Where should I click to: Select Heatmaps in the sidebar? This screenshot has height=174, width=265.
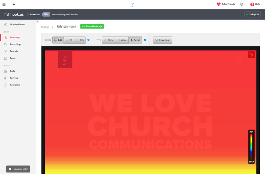click(x=15, y=37)
